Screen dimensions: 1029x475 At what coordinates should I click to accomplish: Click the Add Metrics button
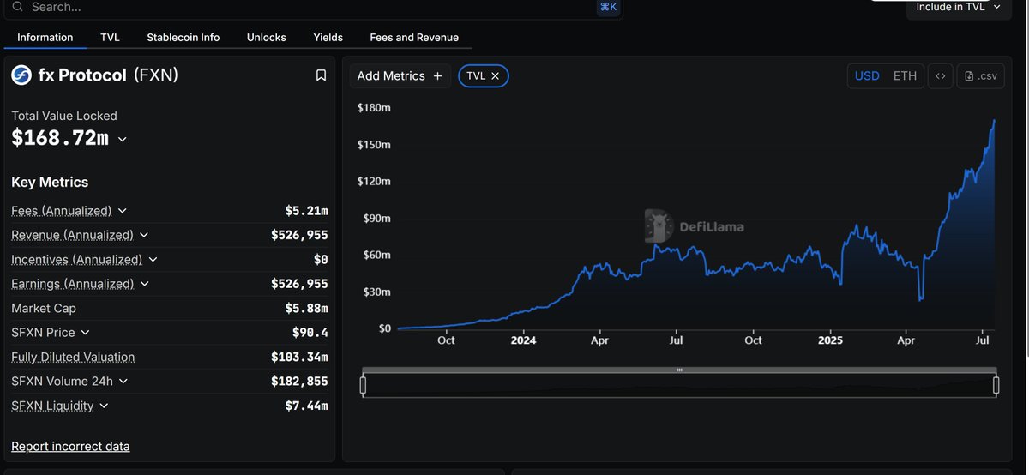pos(400,76)
